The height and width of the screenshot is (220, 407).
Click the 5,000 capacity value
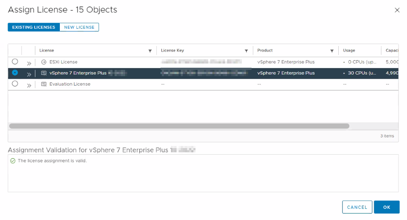[392, 62]
